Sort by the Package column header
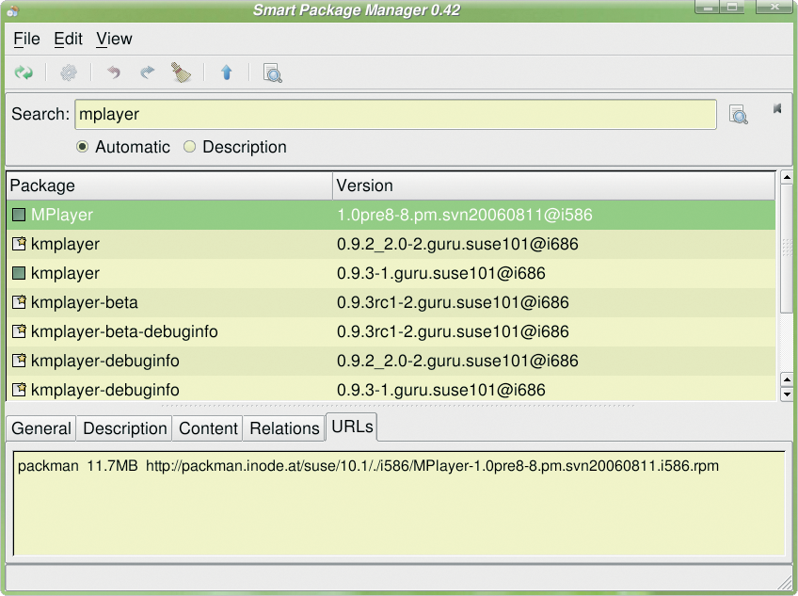Screen dimensions: 798x596 click(170, 185)
